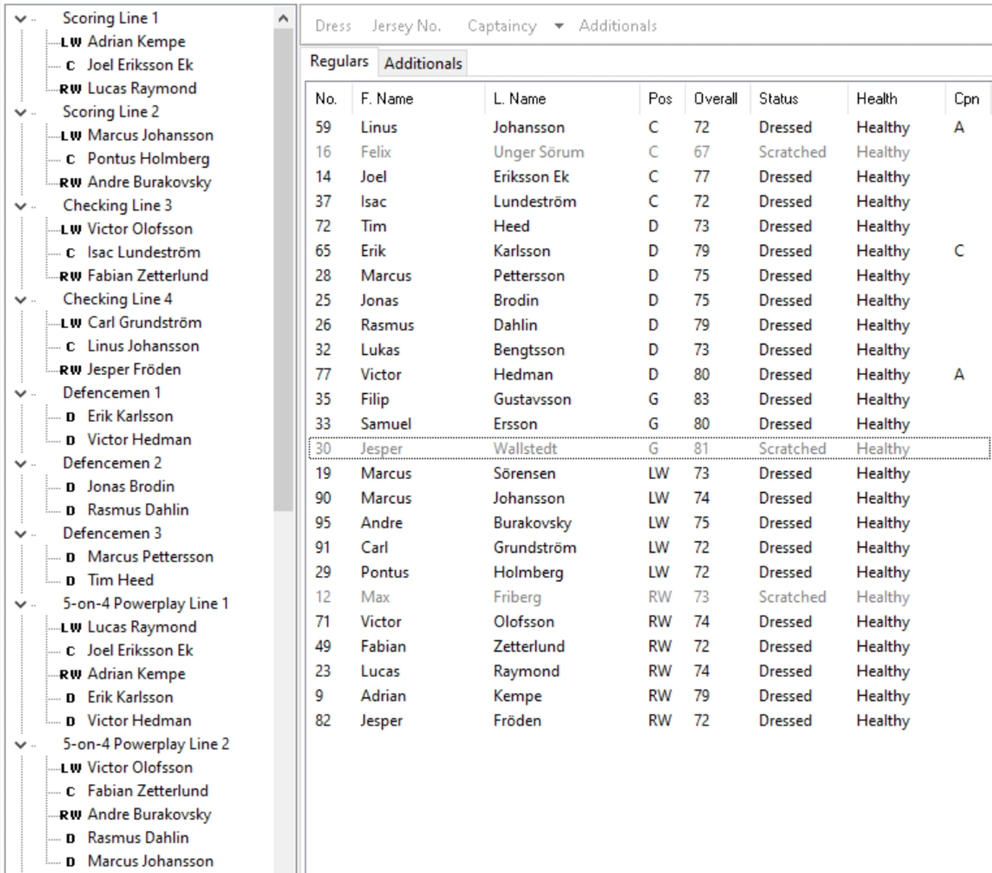Switch to the Additionals tab
The width and height of the screenshot is (992, 873).
423,63
